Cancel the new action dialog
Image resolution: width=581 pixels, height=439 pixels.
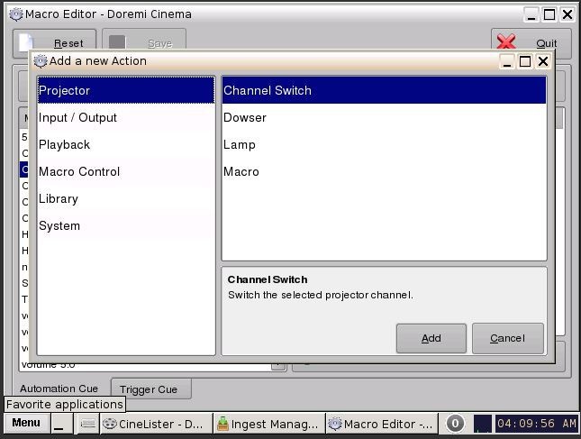[x=508, y=338]
